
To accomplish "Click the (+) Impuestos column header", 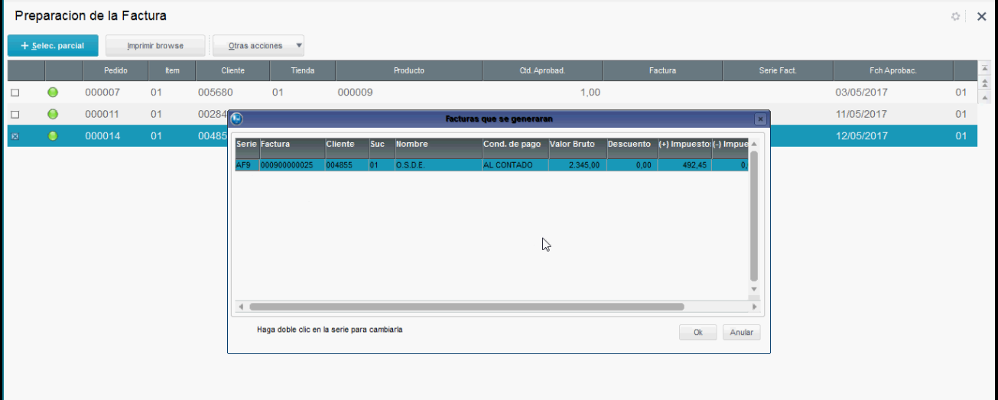I will (684, 148).
